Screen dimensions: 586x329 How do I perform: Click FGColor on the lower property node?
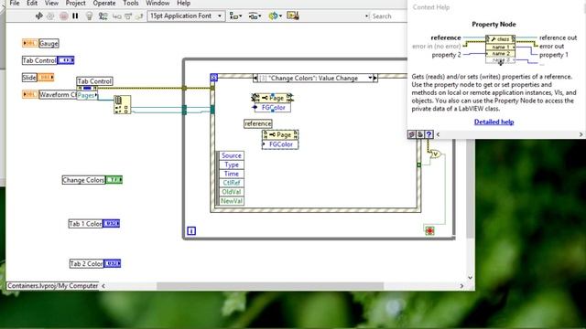(x=280, y=144)
